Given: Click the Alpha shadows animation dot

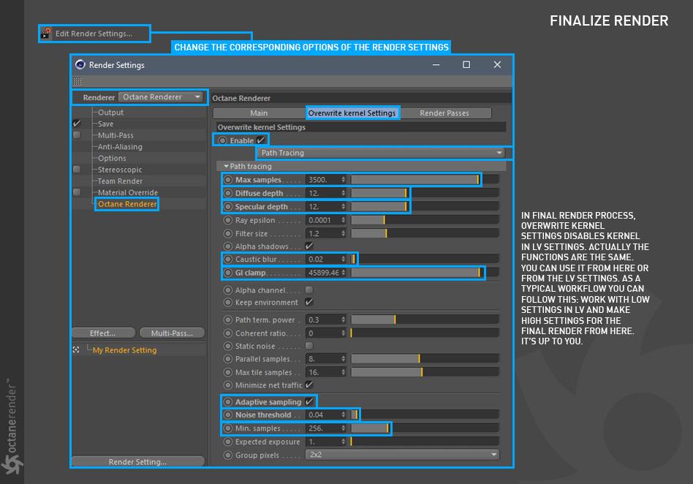Looking at the screenshot, I should [227, 246].
